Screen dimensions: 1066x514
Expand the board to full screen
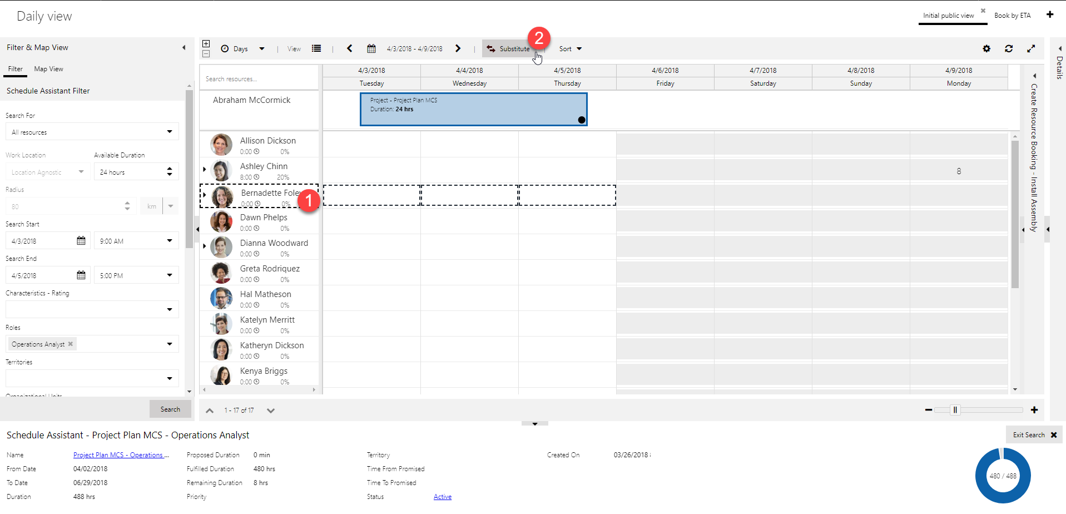[x=1032, y=48]
